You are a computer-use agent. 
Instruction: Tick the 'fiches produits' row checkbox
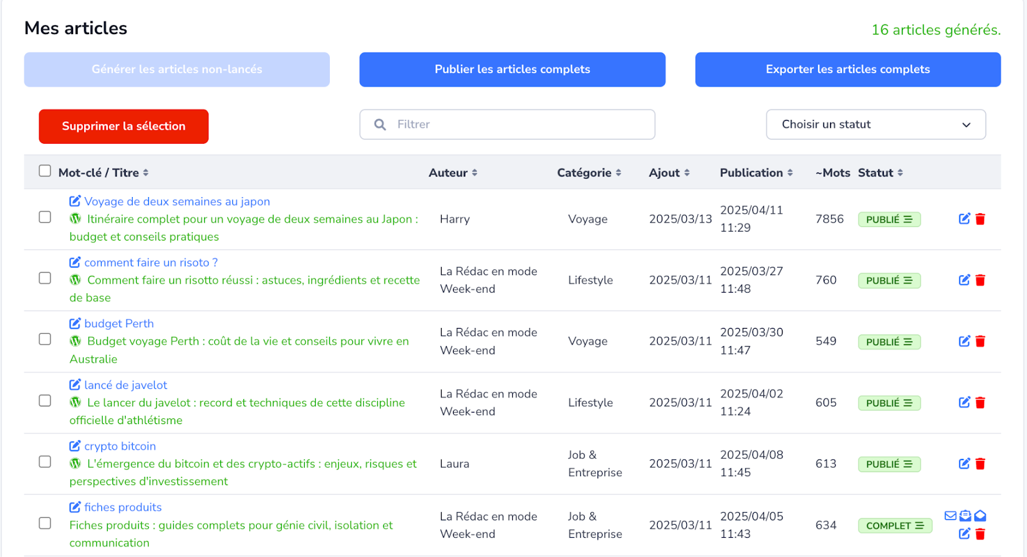pos(44,523)
